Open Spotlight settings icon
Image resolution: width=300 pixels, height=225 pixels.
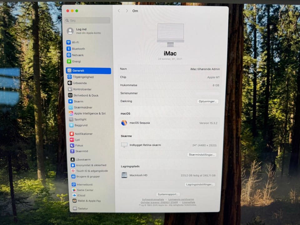(x=71, y=119)
